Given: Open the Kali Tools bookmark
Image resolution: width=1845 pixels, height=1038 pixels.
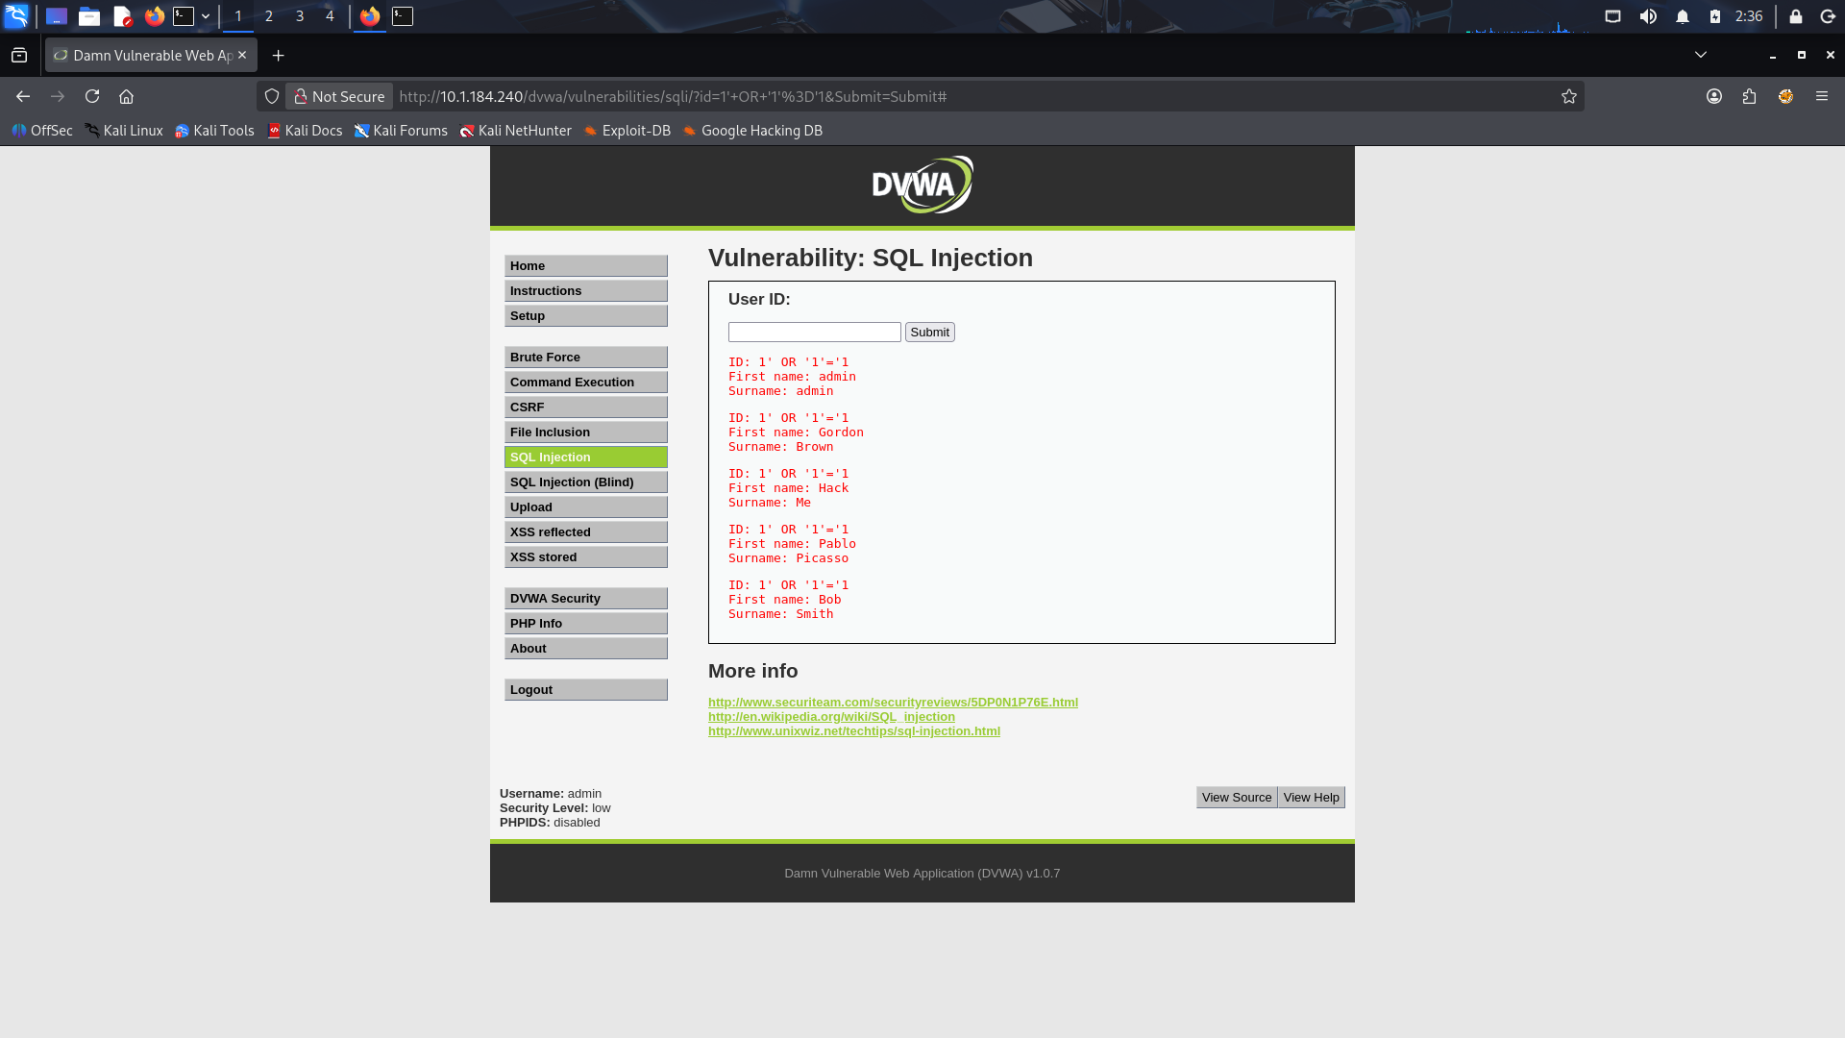Looking at the screenshot, I should [214, 131].
